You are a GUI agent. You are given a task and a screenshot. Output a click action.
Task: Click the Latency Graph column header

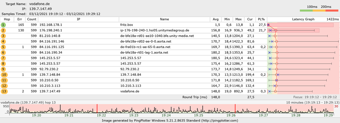303,19
